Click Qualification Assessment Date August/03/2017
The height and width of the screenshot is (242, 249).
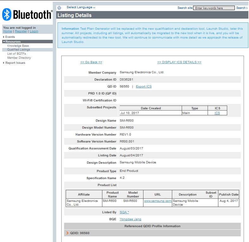click(x=131, y=148)
